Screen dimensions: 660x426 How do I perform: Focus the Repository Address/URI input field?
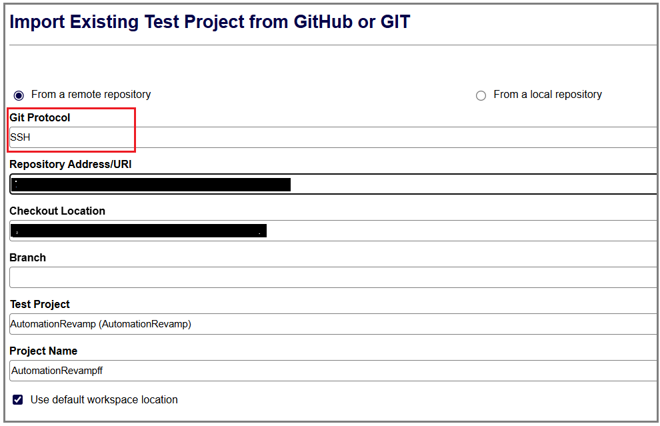pyautogui.click(x=467, y=184)
